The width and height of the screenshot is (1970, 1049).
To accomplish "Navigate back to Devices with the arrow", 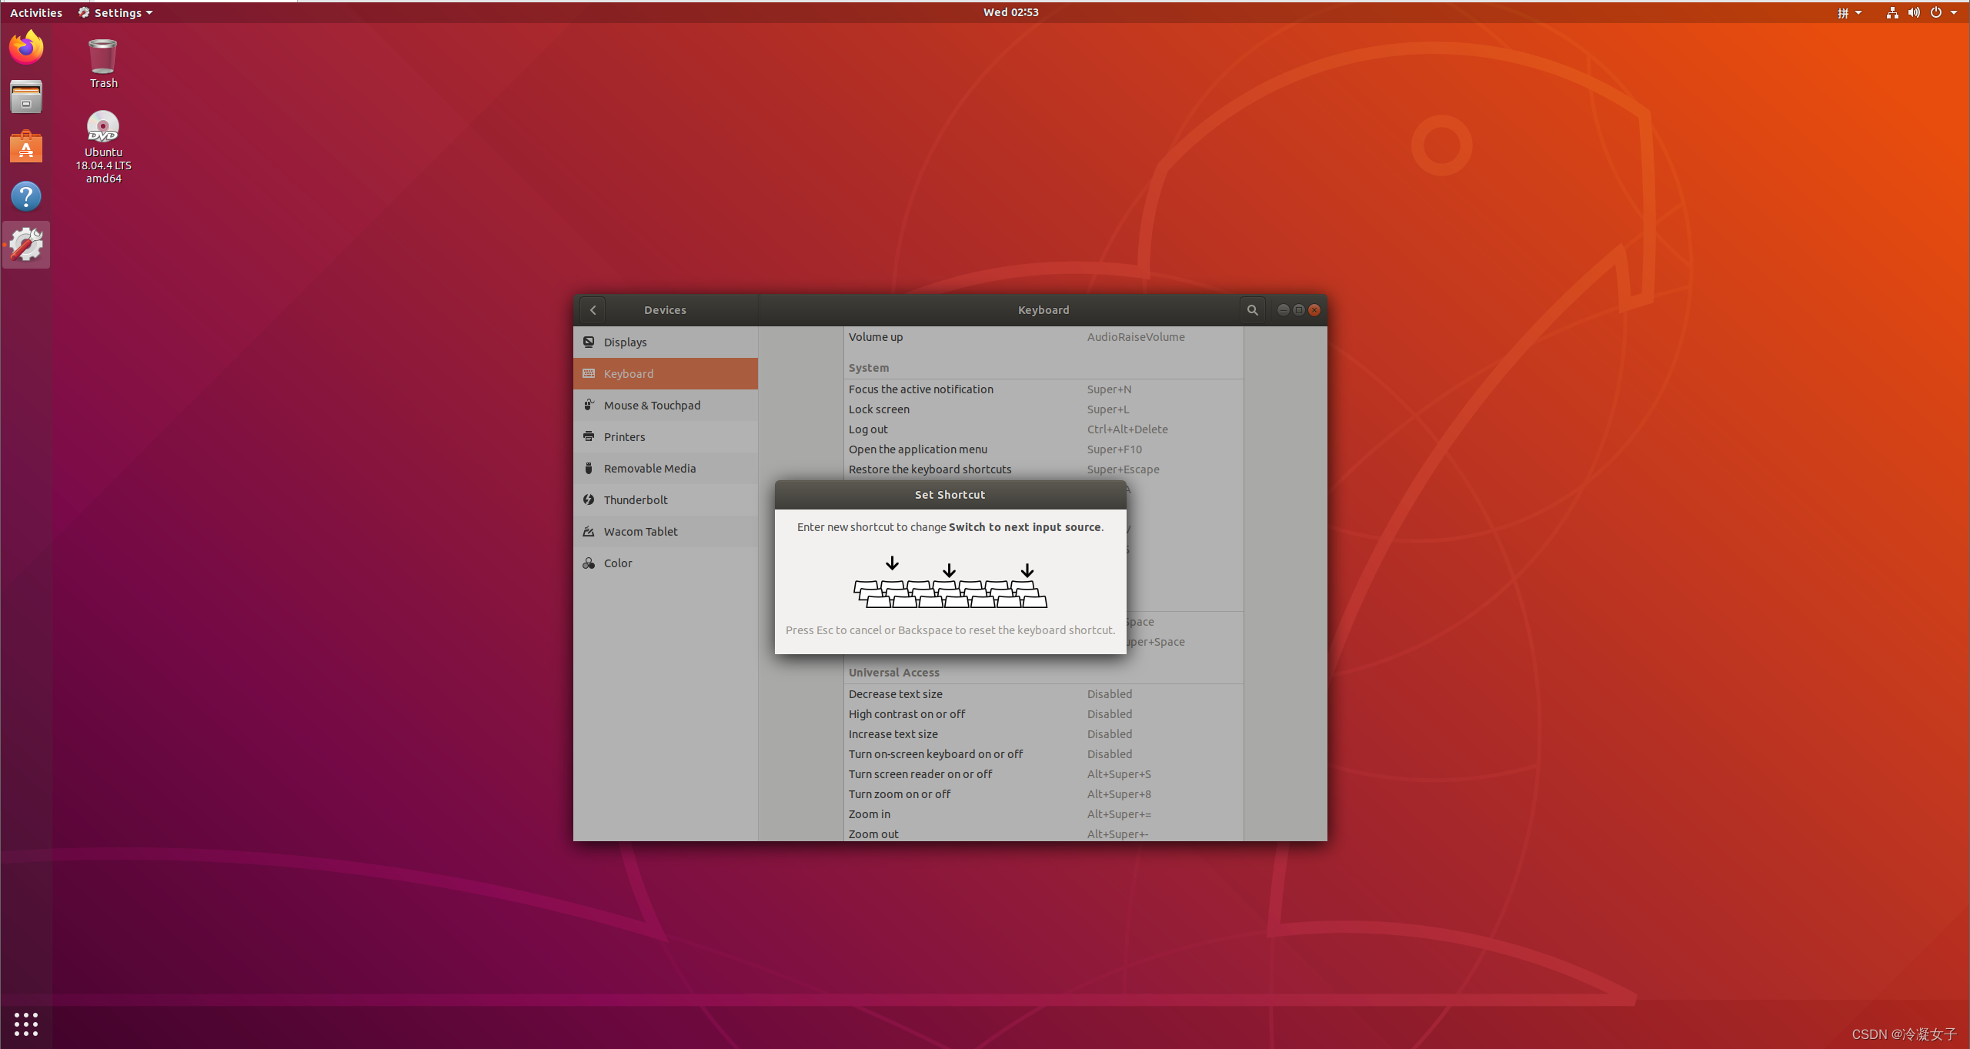I will click(x=593, y=309).
